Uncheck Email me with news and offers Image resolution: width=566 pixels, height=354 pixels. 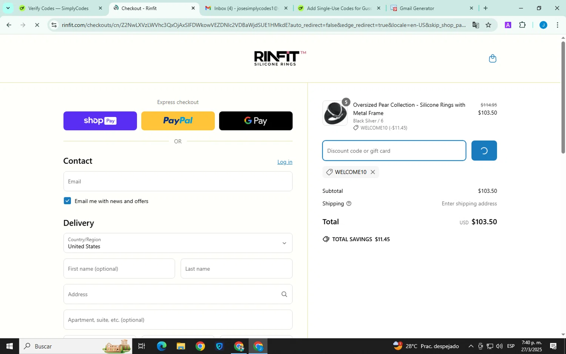coord(67,201)
